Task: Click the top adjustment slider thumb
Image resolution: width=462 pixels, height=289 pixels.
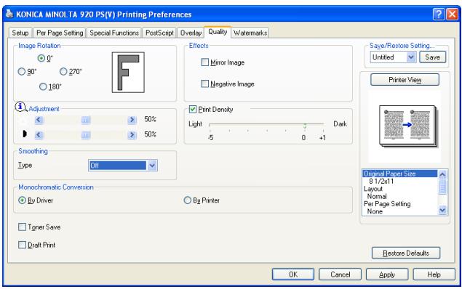Action: pos(86,120)
